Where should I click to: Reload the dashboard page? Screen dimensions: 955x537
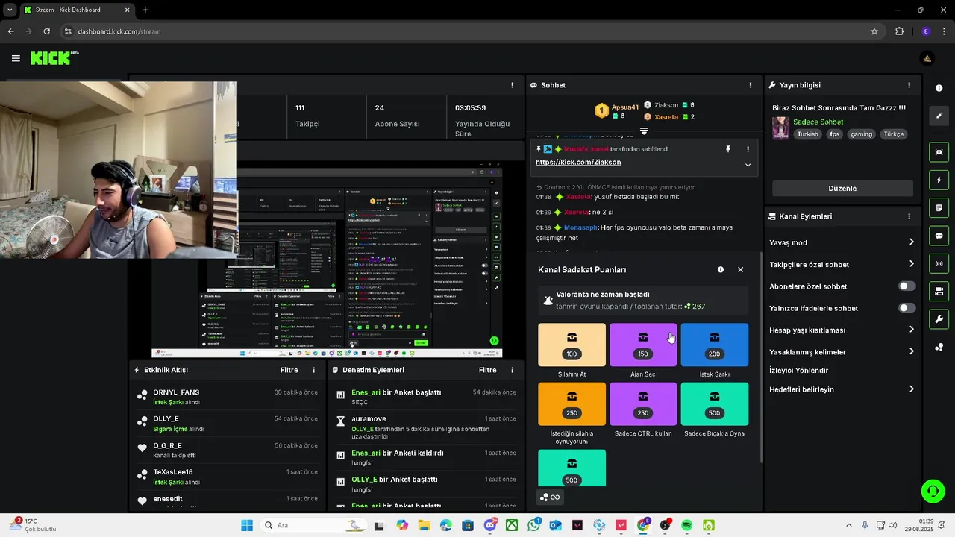click(x=46, y=31)
